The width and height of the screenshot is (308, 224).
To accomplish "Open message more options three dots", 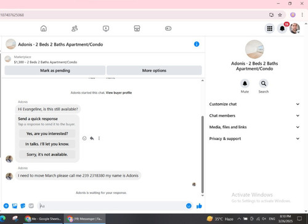I will pos(99,138).
